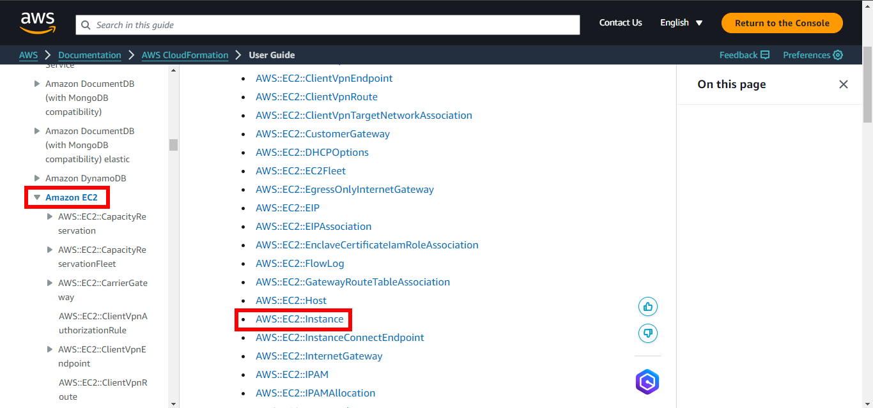
Task: Select AWS CloudFormation breadcrumb item
Action: pyautogui.click(x=185, y=55)
